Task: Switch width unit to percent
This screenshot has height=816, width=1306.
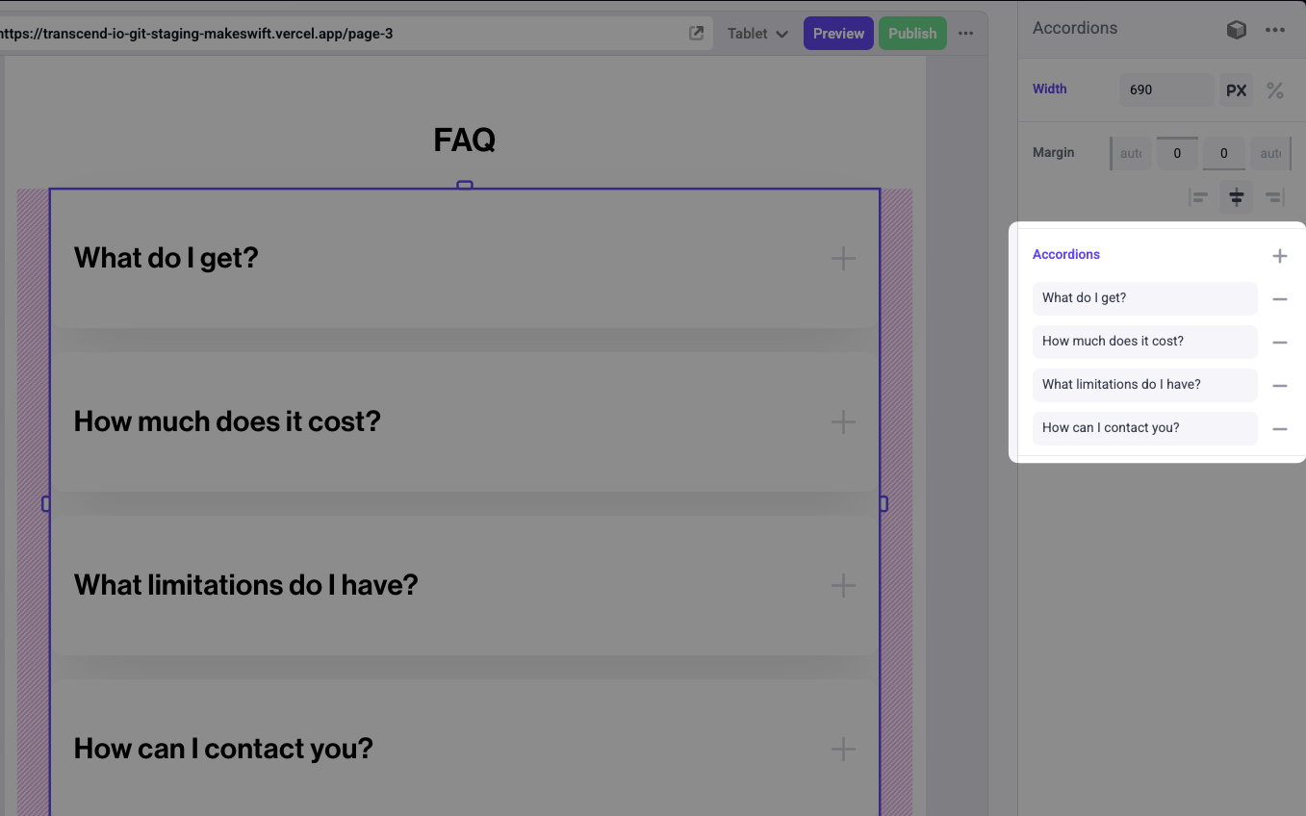Action: 1275,90
